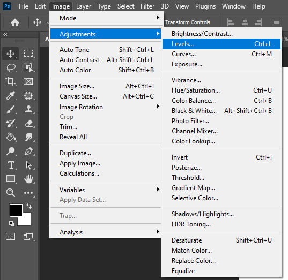Toggle Quick Mask mode icon
This screenshot has height=280, width=288.
click(x=11, y=236)
